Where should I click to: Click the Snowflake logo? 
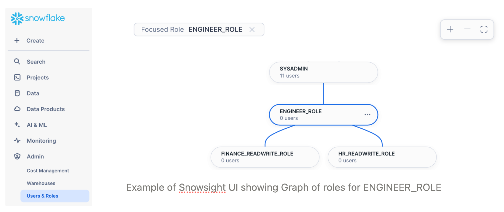coord(38,19)
